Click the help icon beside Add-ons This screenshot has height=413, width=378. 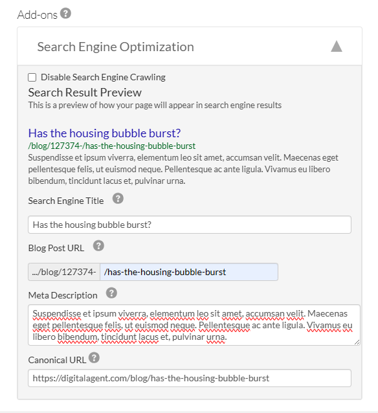click(65, 13)
